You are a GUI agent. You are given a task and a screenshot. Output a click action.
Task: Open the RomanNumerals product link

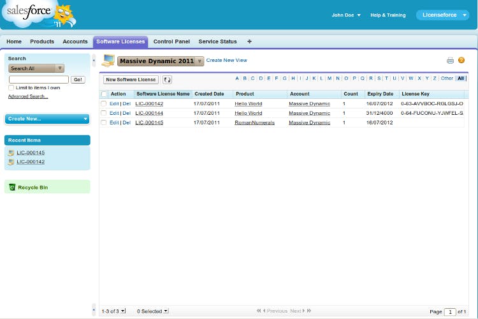coord(254,122)
